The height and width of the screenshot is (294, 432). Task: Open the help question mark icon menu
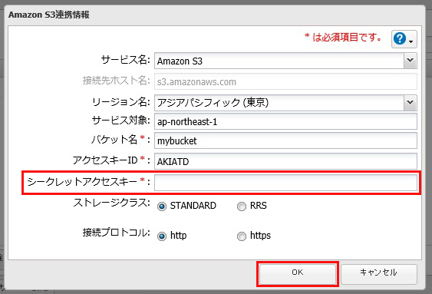click(x=404, y=39)
